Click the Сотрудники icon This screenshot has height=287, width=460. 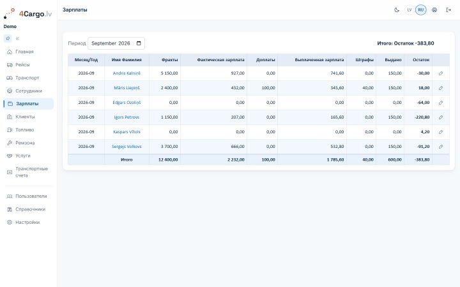(10, 91)
